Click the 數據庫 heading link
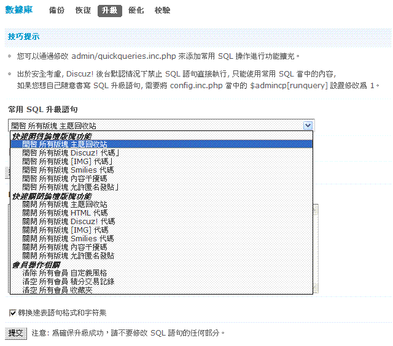This screenshot has width=393, height=346. coord(19,10)
